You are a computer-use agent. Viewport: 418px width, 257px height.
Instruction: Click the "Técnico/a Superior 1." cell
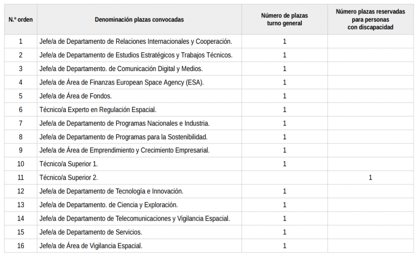point(69,164)
